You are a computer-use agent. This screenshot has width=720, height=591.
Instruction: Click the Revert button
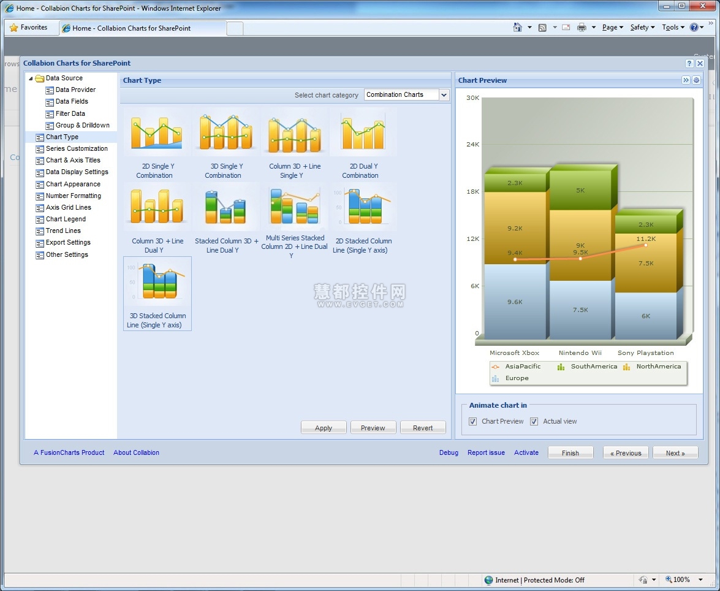pos(422,428)
